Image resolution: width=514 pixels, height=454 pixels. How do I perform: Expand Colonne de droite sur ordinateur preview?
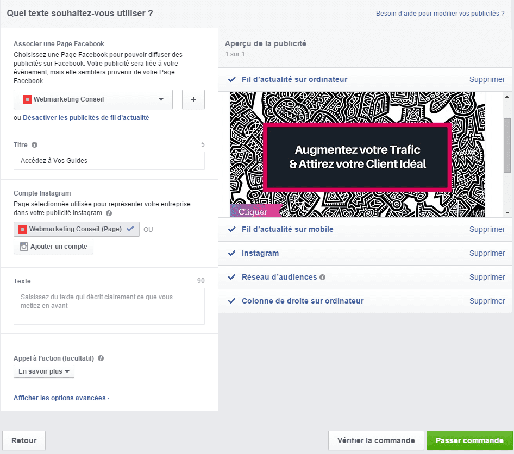303,301
